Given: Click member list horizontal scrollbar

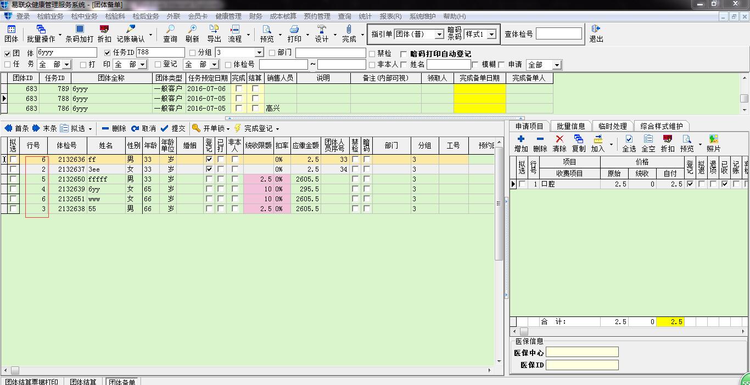Looking at the screenshot, I should [x=248, y=371].
